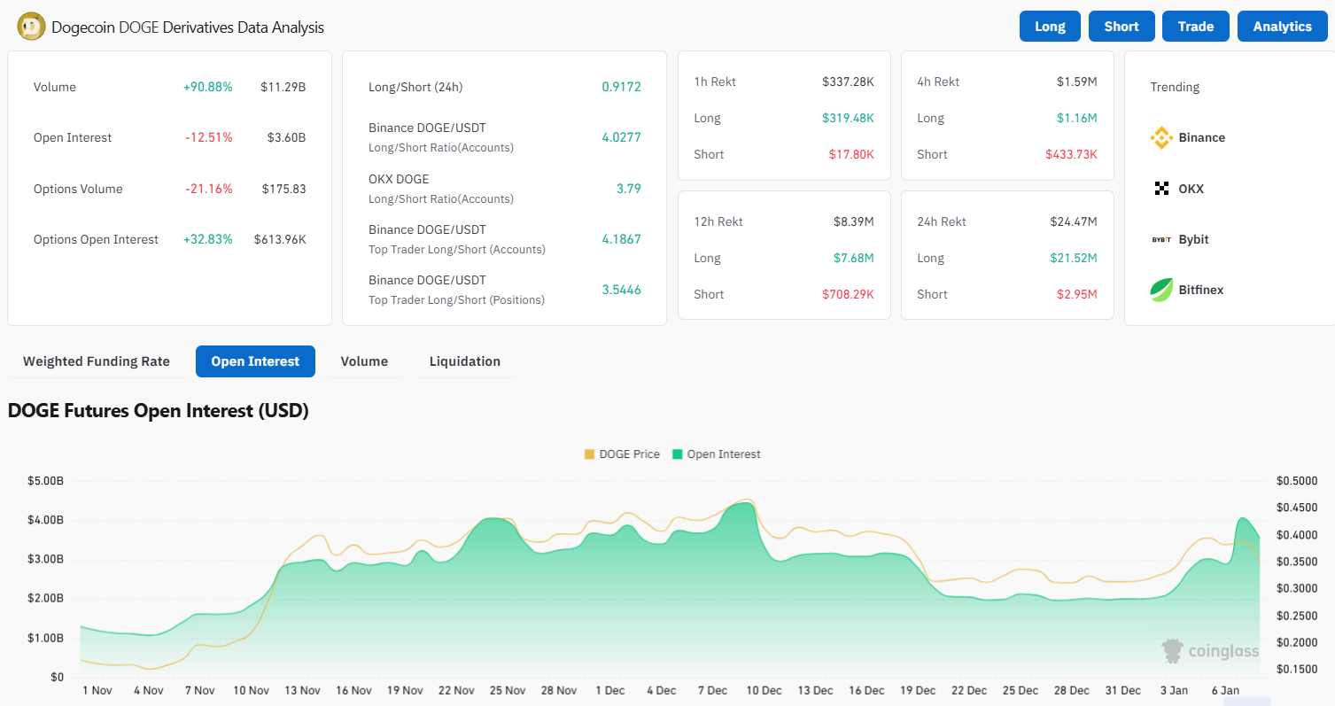Viewport: 1335px width, 706px height.
Task: Click 24h Rekt long value $21.52M
Action: 1072,258
